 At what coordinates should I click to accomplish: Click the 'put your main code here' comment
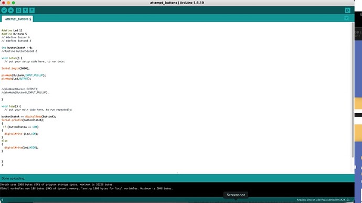tap(38, 110)
